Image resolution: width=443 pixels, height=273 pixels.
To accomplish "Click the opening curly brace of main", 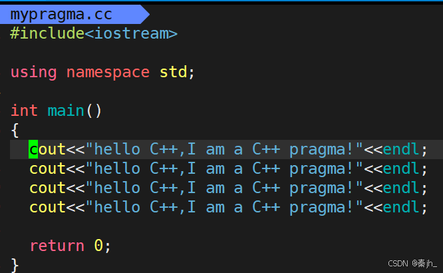I will (15, 129).
